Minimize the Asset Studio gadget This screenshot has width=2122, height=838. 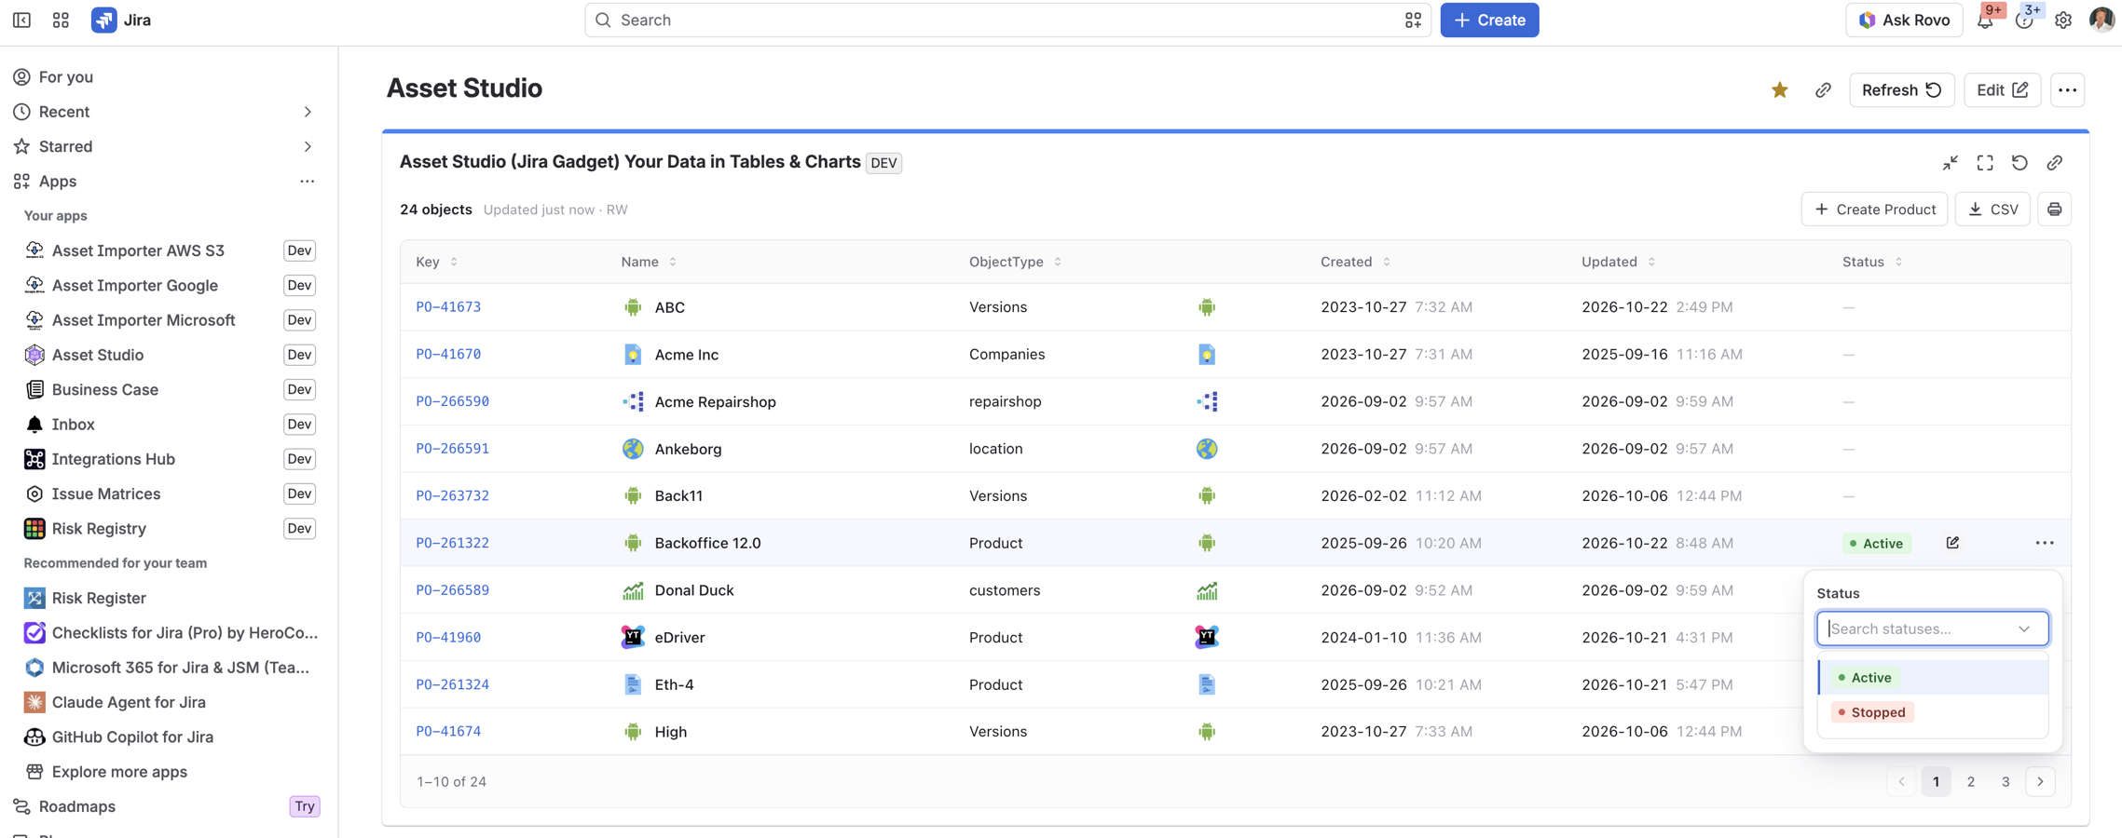pyautogui.click(x=1950, y=163)
